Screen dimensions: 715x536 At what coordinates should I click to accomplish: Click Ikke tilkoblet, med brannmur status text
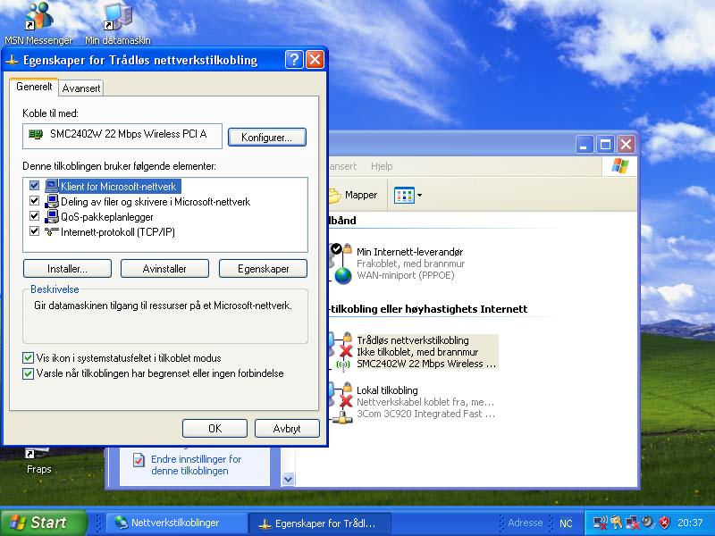point(417,352)
